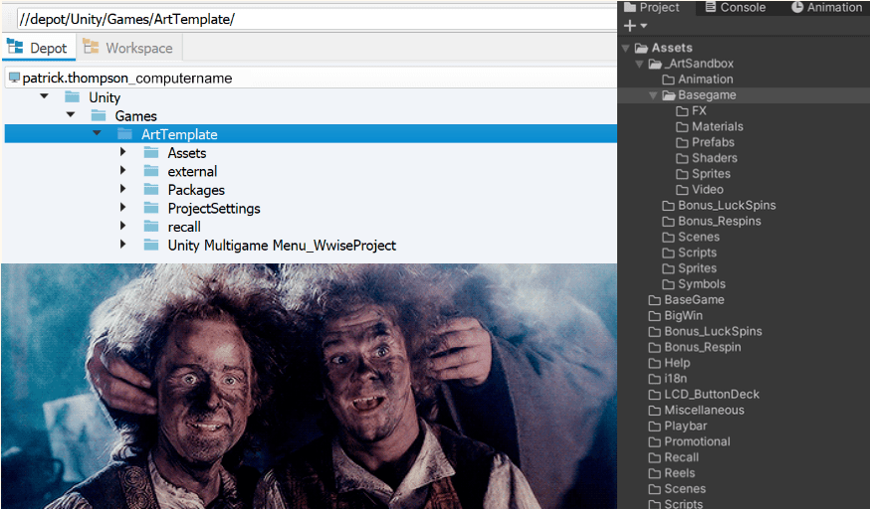Image resolution: width=870 pixels, height=509 pixels.
Task: Switch to the Depot tab
Action: [38, 48]
